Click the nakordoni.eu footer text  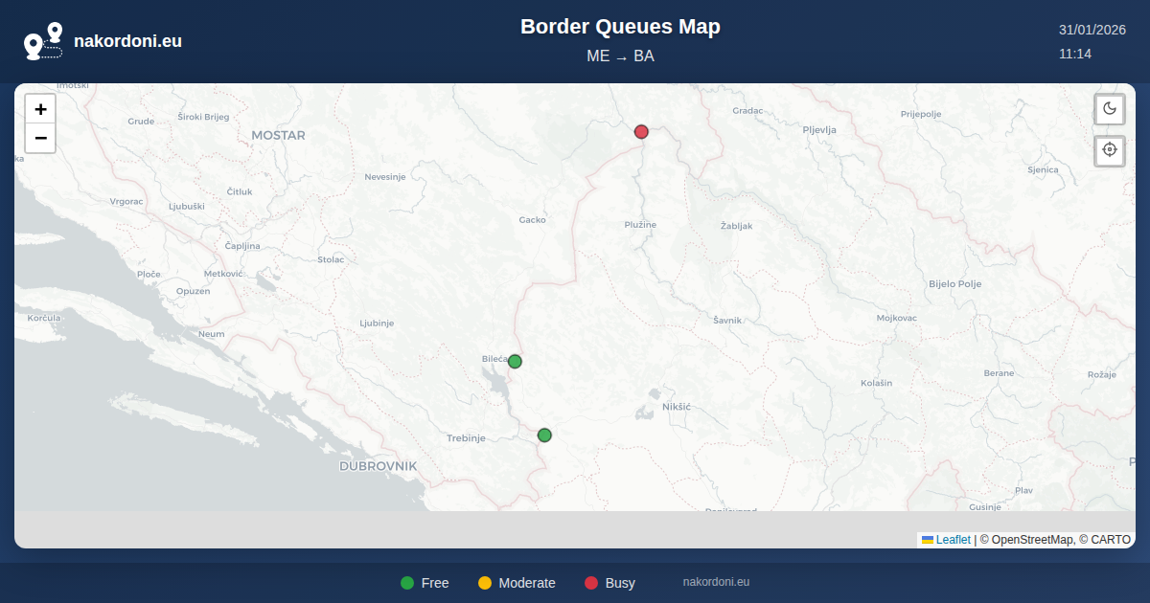pyautogui.click(x=716, y=582)
